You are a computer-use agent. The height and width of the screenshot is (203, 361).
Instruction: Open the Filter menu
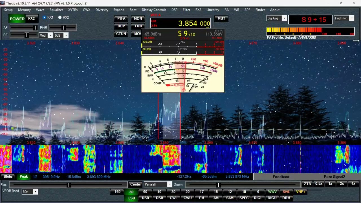pyautogui.click(x=186, y=10)
